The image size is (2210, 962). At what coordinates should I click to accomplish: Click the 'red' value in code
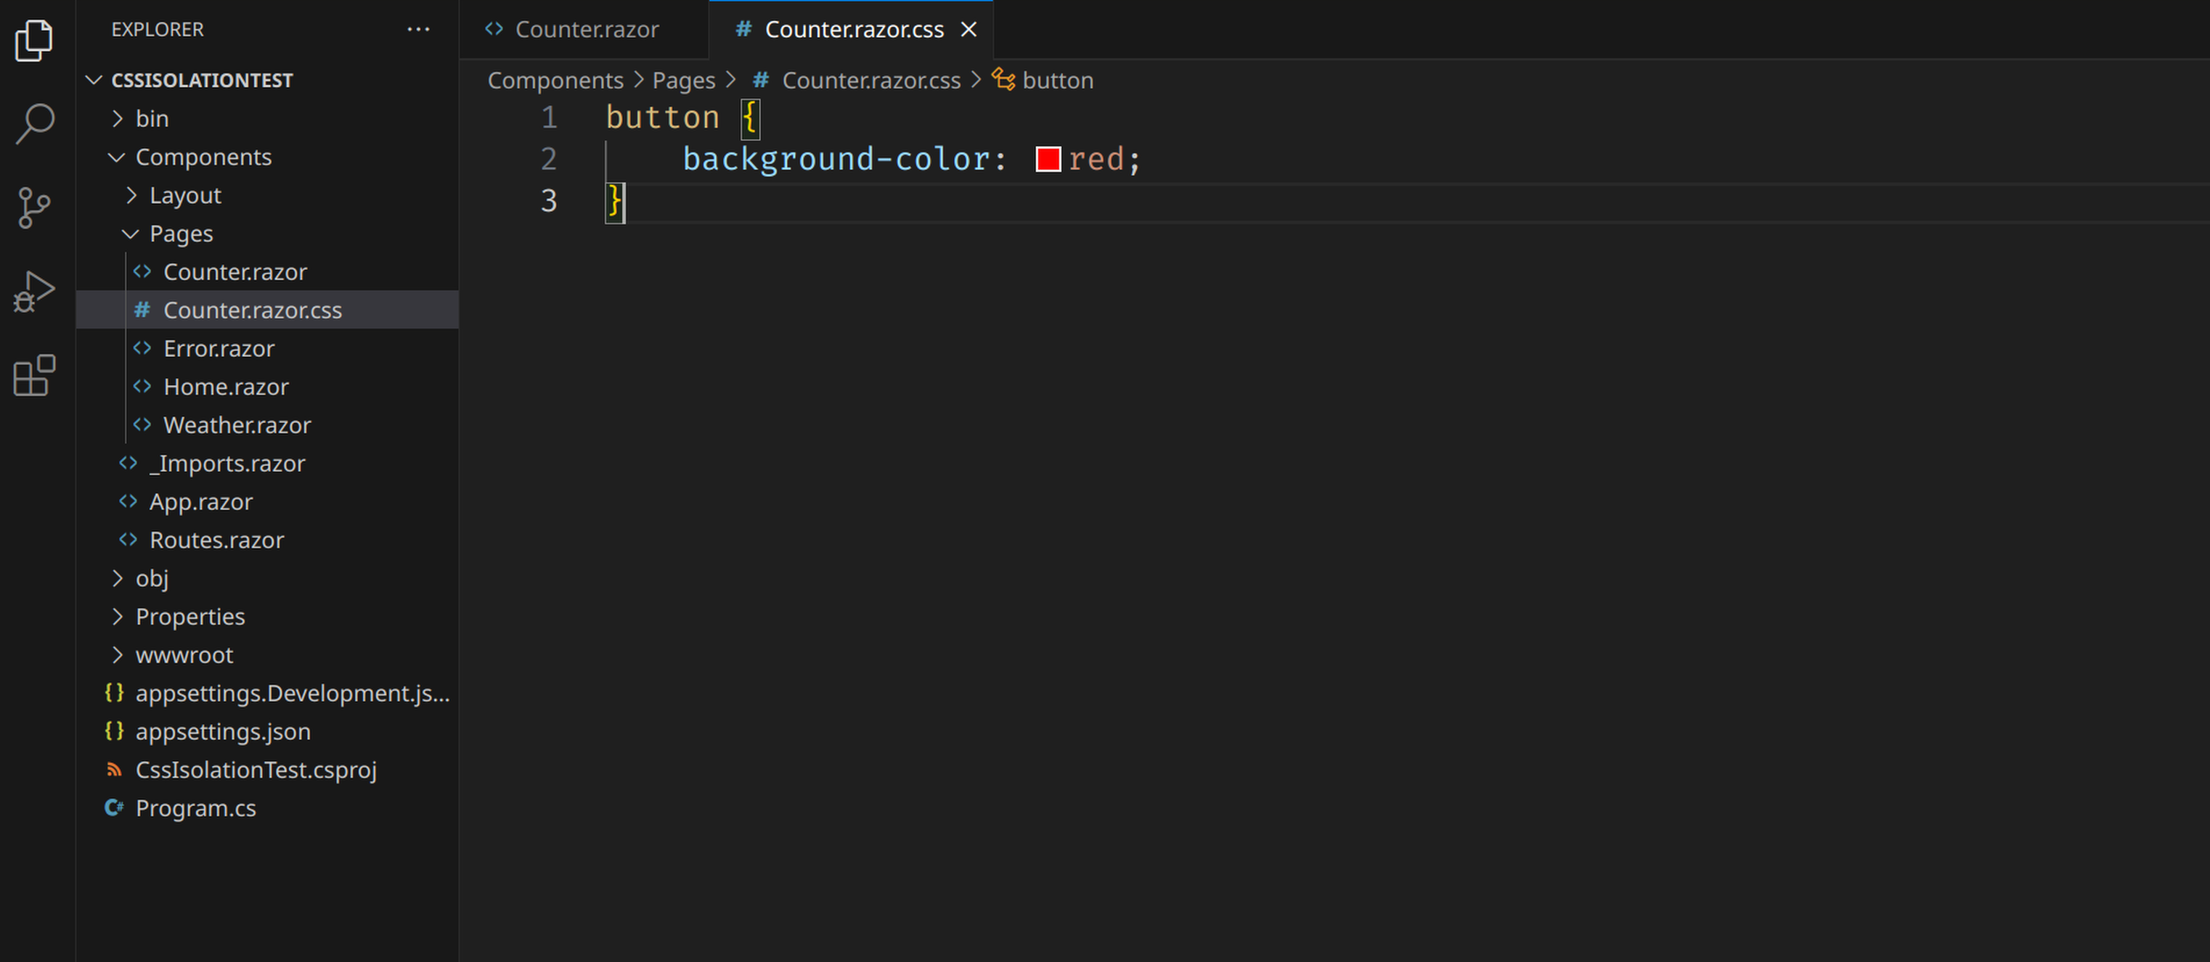tap(1096, 160)
